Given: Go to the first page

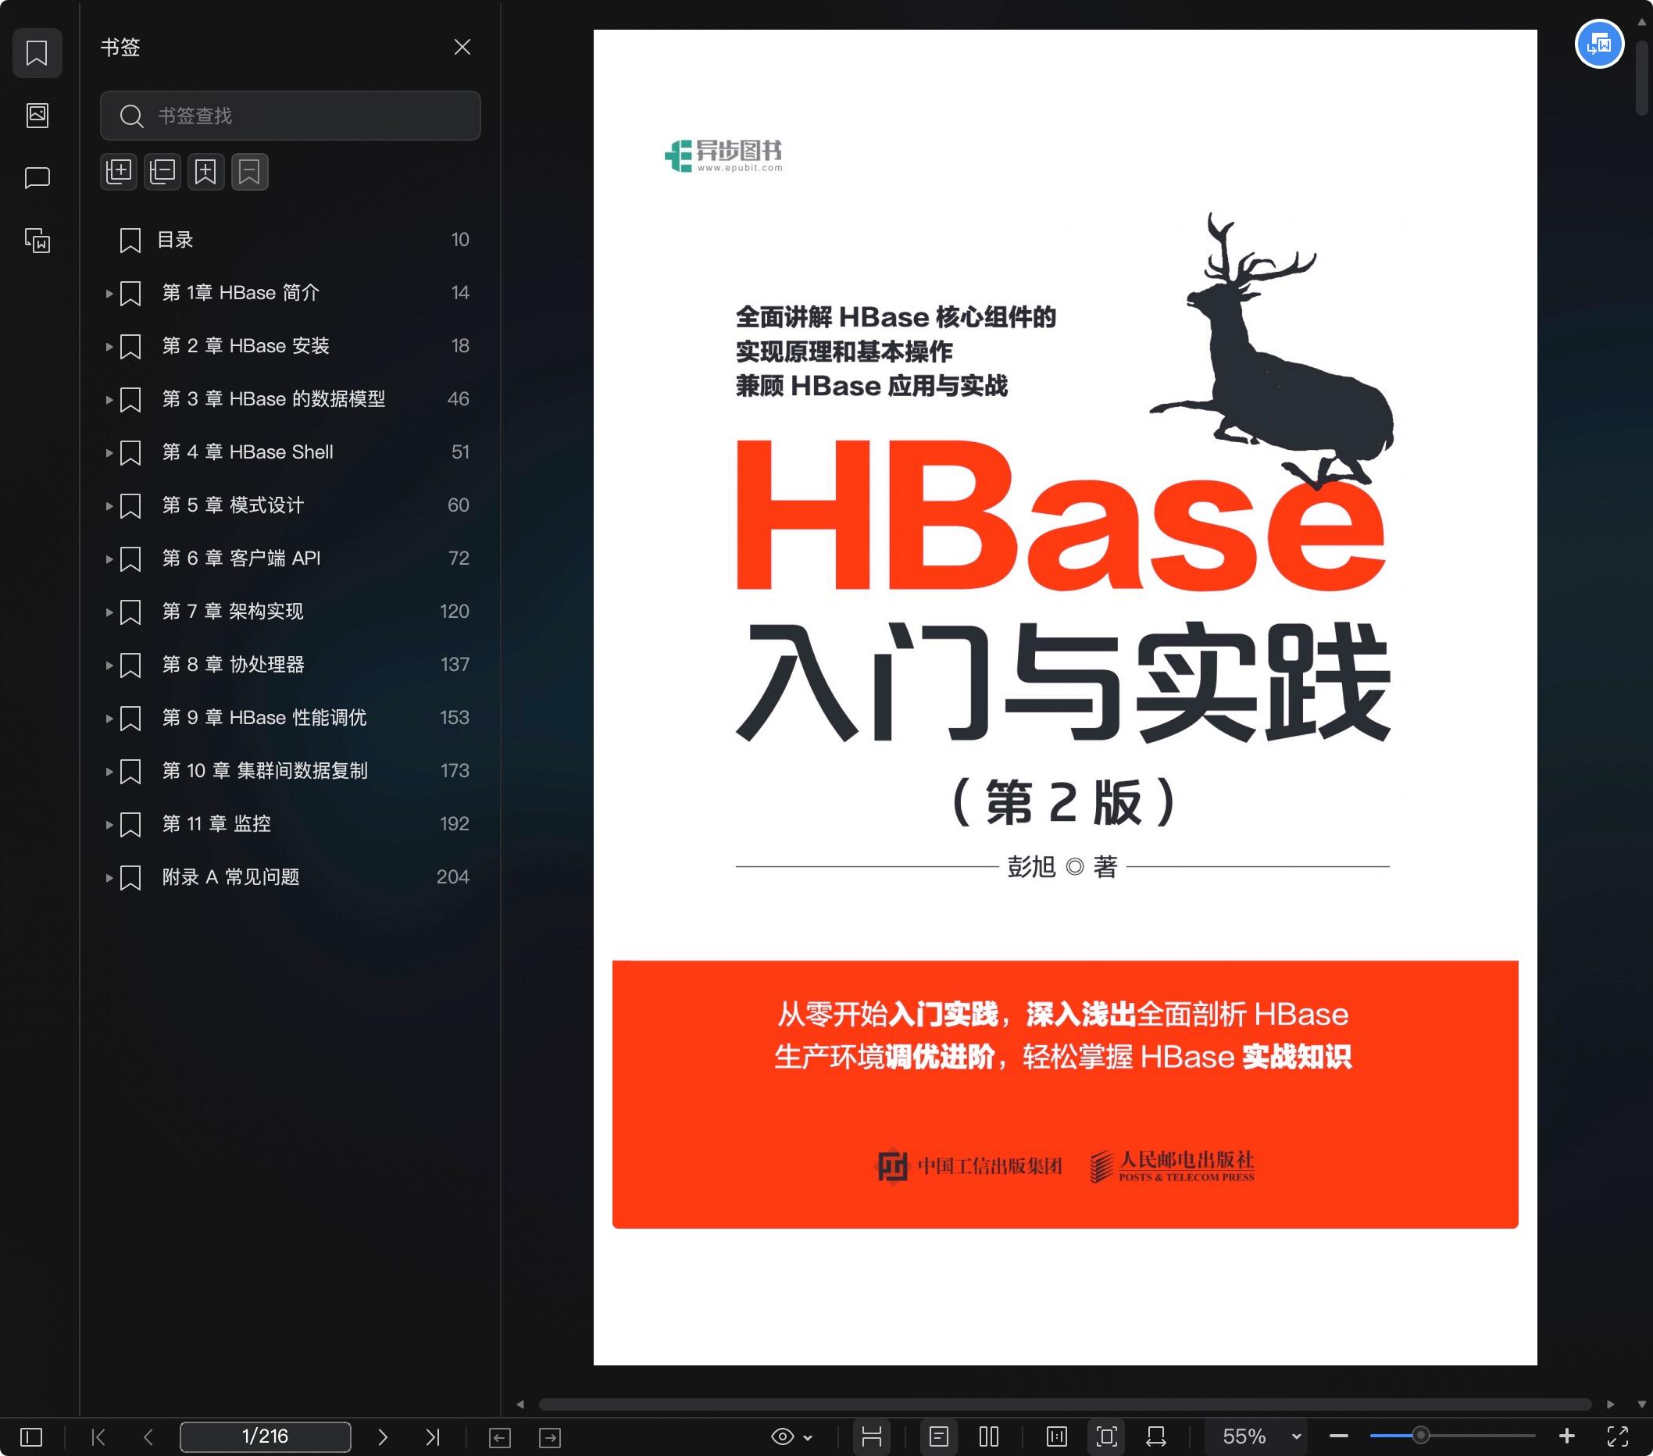Looking at the screenshot, I should pyautogui.click(x=98, y=1436).
